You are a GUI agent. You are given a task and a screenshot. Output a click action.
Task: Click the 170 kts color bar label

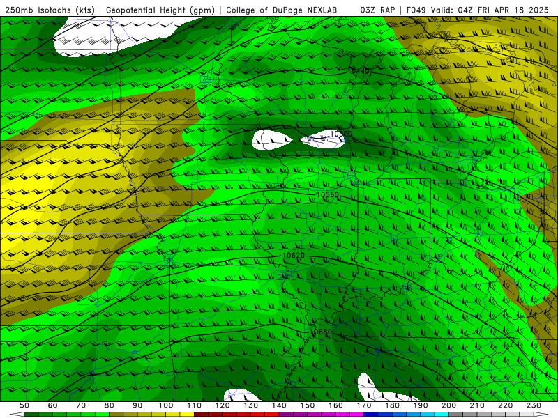(364, 405)
